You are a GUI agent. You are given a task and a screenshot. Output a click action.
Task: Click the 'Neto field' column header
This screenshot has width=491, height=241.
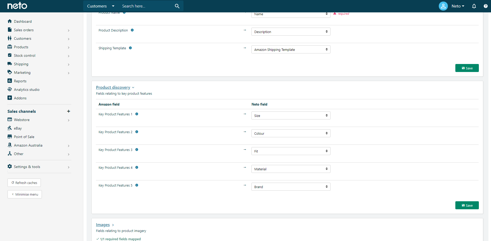(x=259, y=104)
